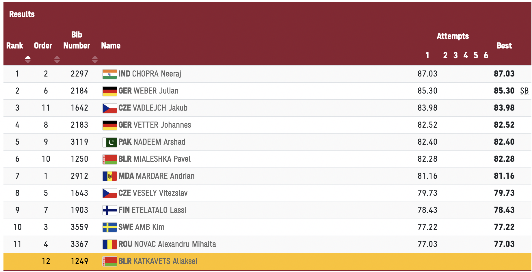Open athlete CHOPRA Neeraj's name link
The width and height of the screenshot is (532, 272).
pyautogui.click(x=157, y=74)
